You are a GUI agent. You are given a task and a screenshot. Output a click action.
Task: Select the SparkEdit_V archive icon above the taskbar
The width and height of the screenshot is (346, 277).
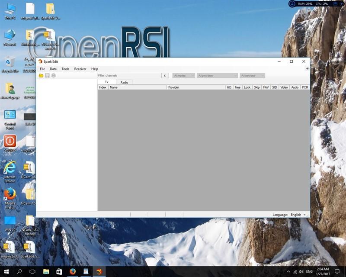(x=30, y=250)
